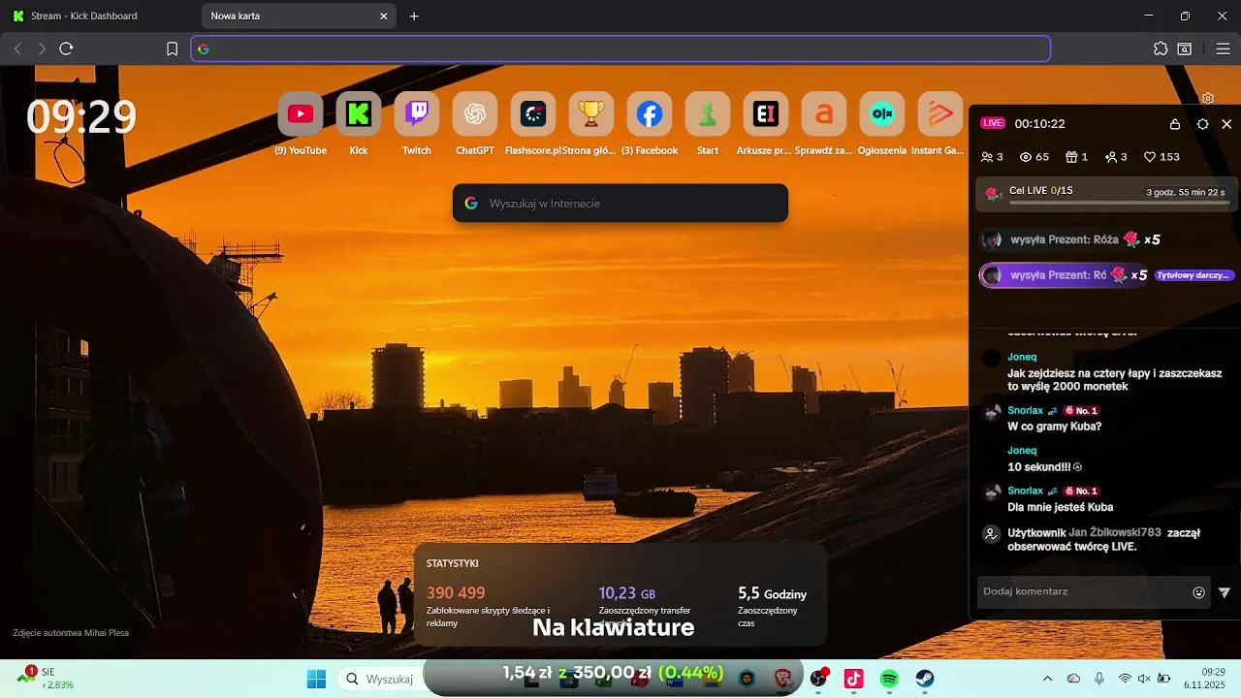Open a new browser tab
Image resolution: width=1241 pixels, height=698 pixels.
point(414,16)
